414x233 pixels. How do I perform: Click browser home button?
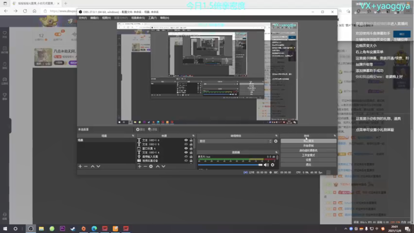34,11
